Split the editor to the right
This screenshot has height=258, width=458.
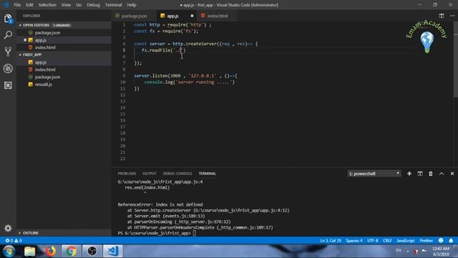(x=442, y=16)
